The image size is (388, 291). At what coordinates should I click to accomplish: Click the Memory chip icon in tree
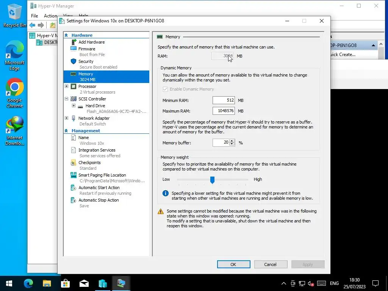(x=74, y=74)
